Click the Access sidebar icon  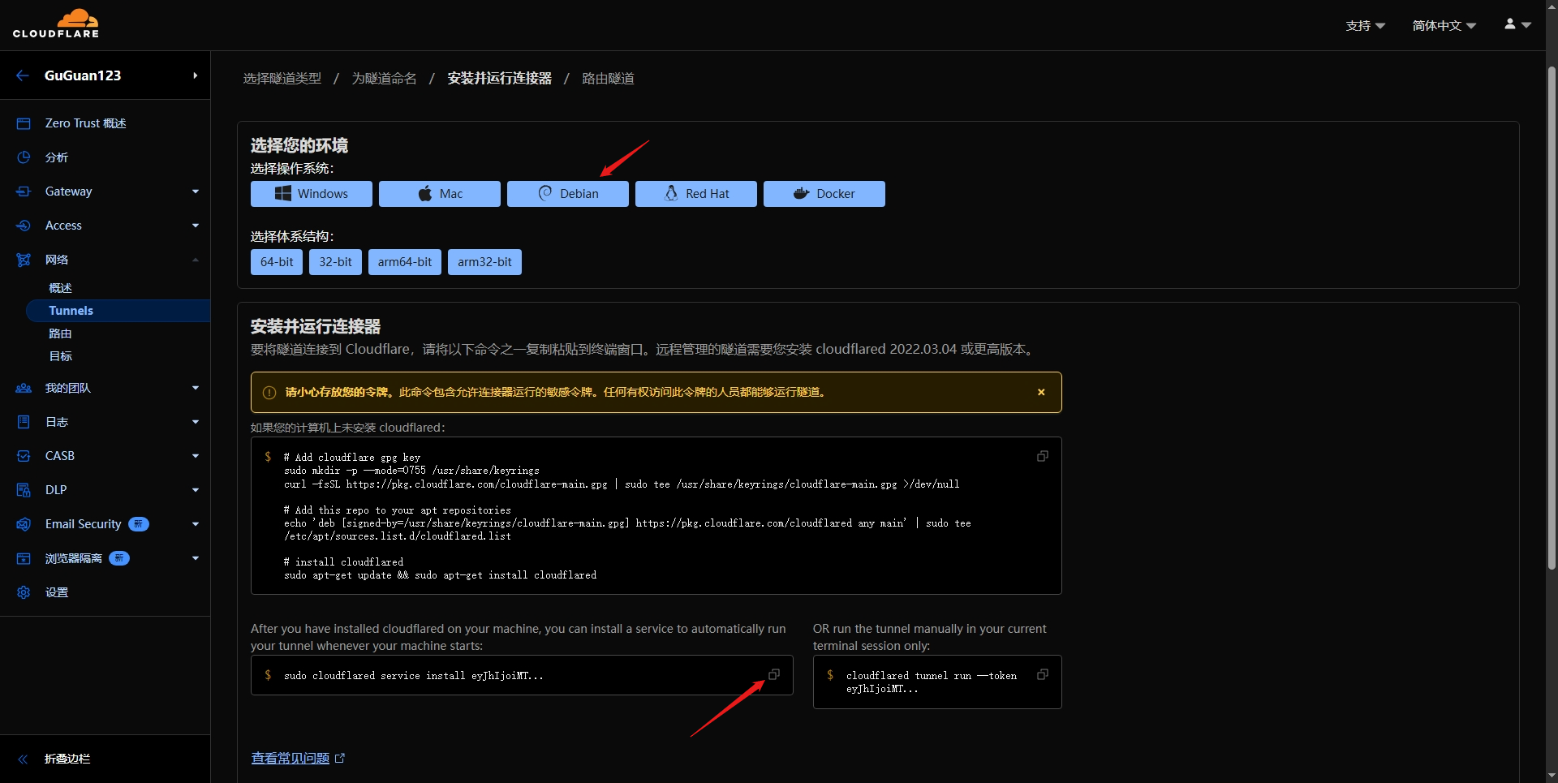click(x=24, y=226)
